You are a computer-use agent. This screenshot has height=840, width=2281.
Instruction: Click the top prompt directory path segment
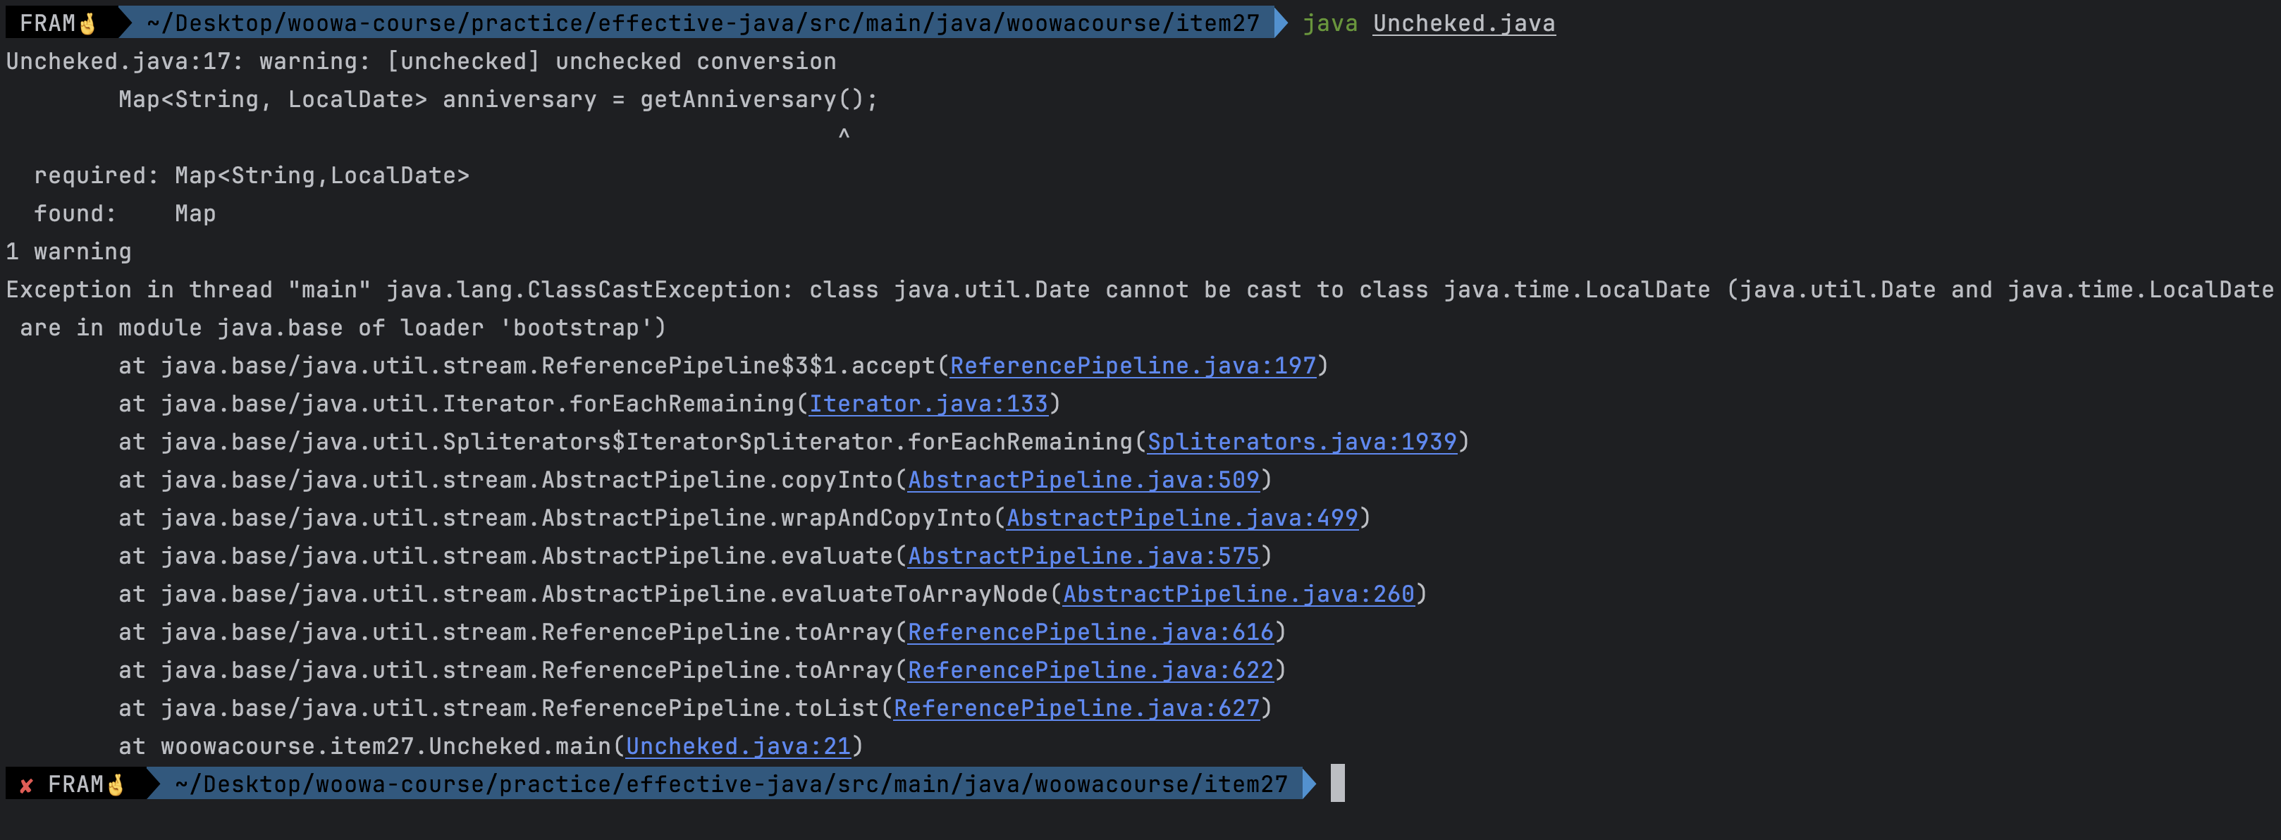(x=703, y=23)
